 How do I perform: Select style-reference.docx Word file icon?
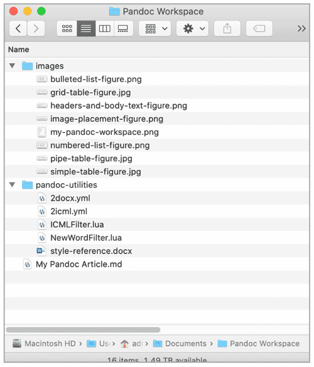41,251
